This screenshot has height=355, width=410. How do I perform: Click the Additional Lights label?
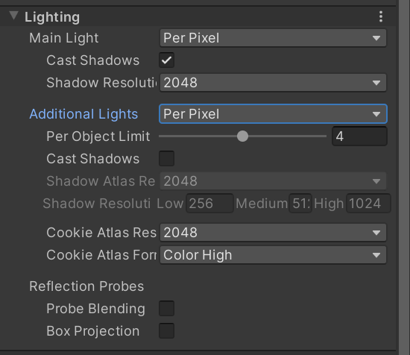83,114
